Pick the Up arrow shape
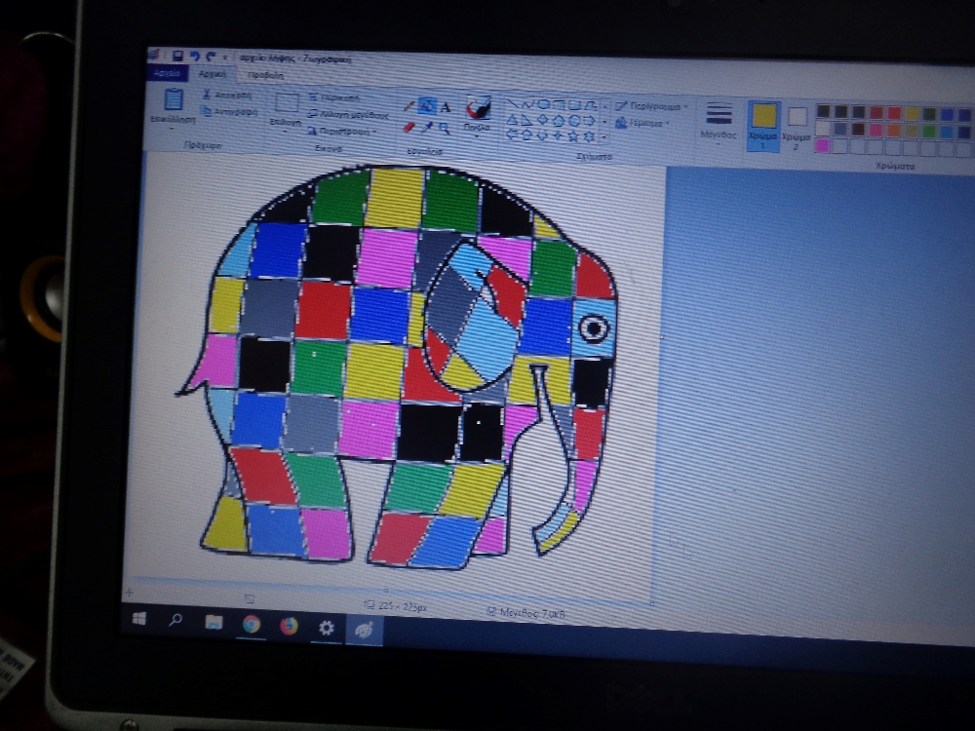 (526, 135)
